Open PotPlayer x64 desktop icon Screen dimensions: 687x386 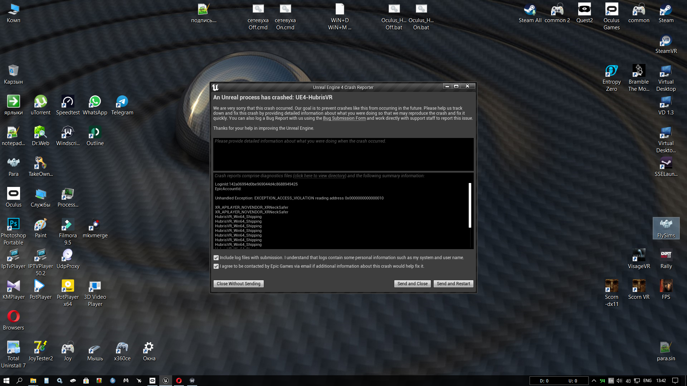[x=68, y=293]
